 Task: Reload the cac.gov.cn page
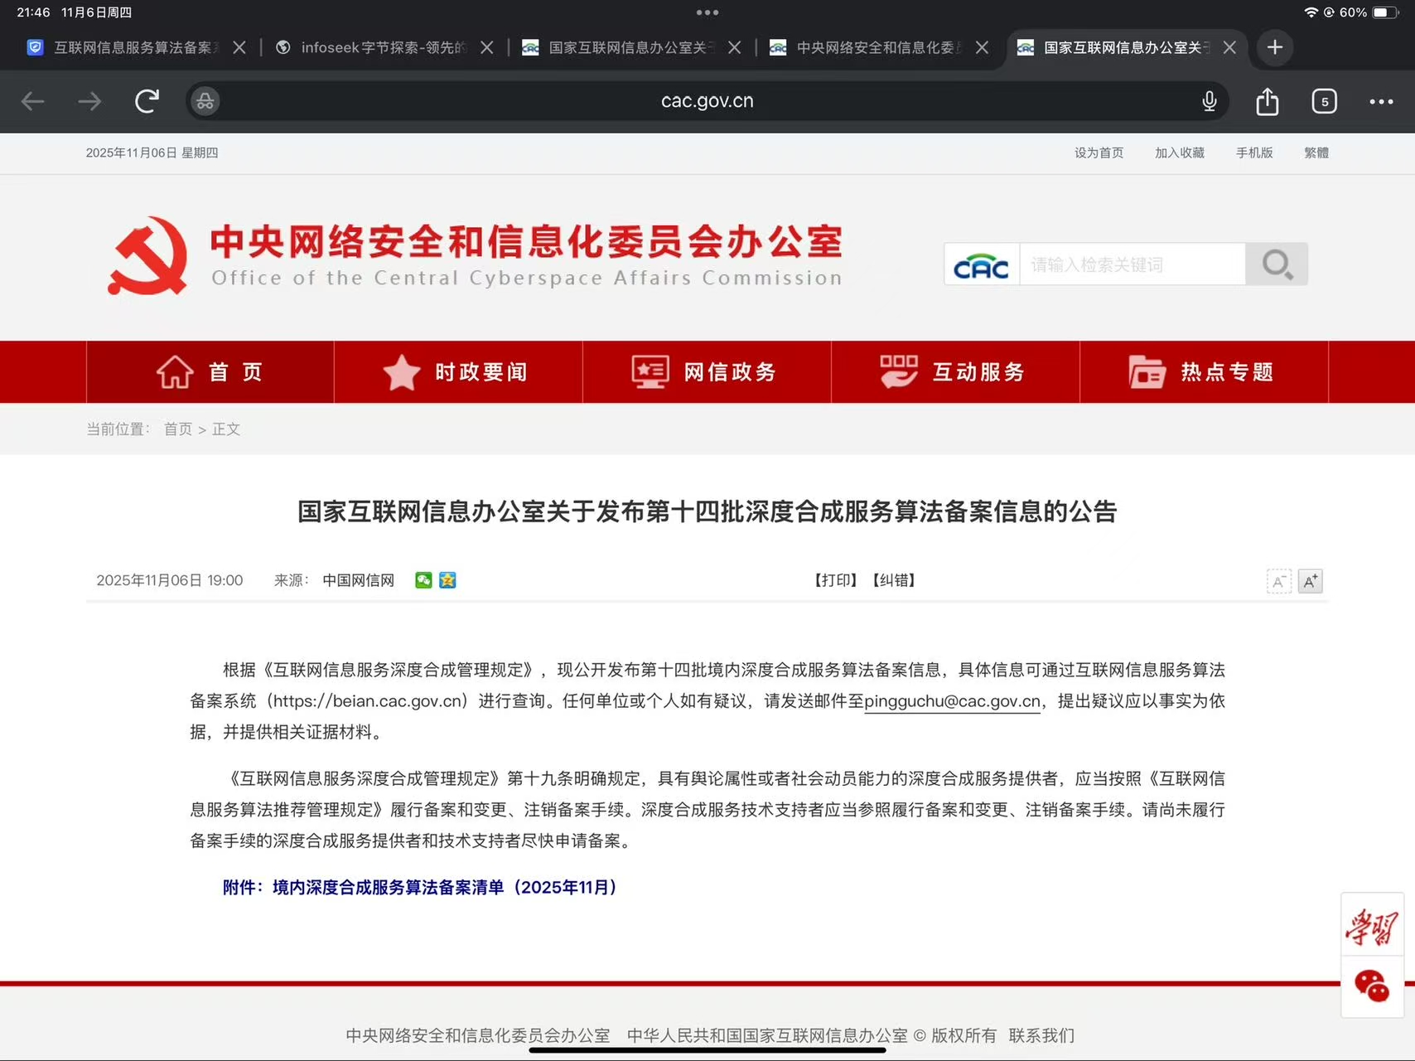pos(147,101)
